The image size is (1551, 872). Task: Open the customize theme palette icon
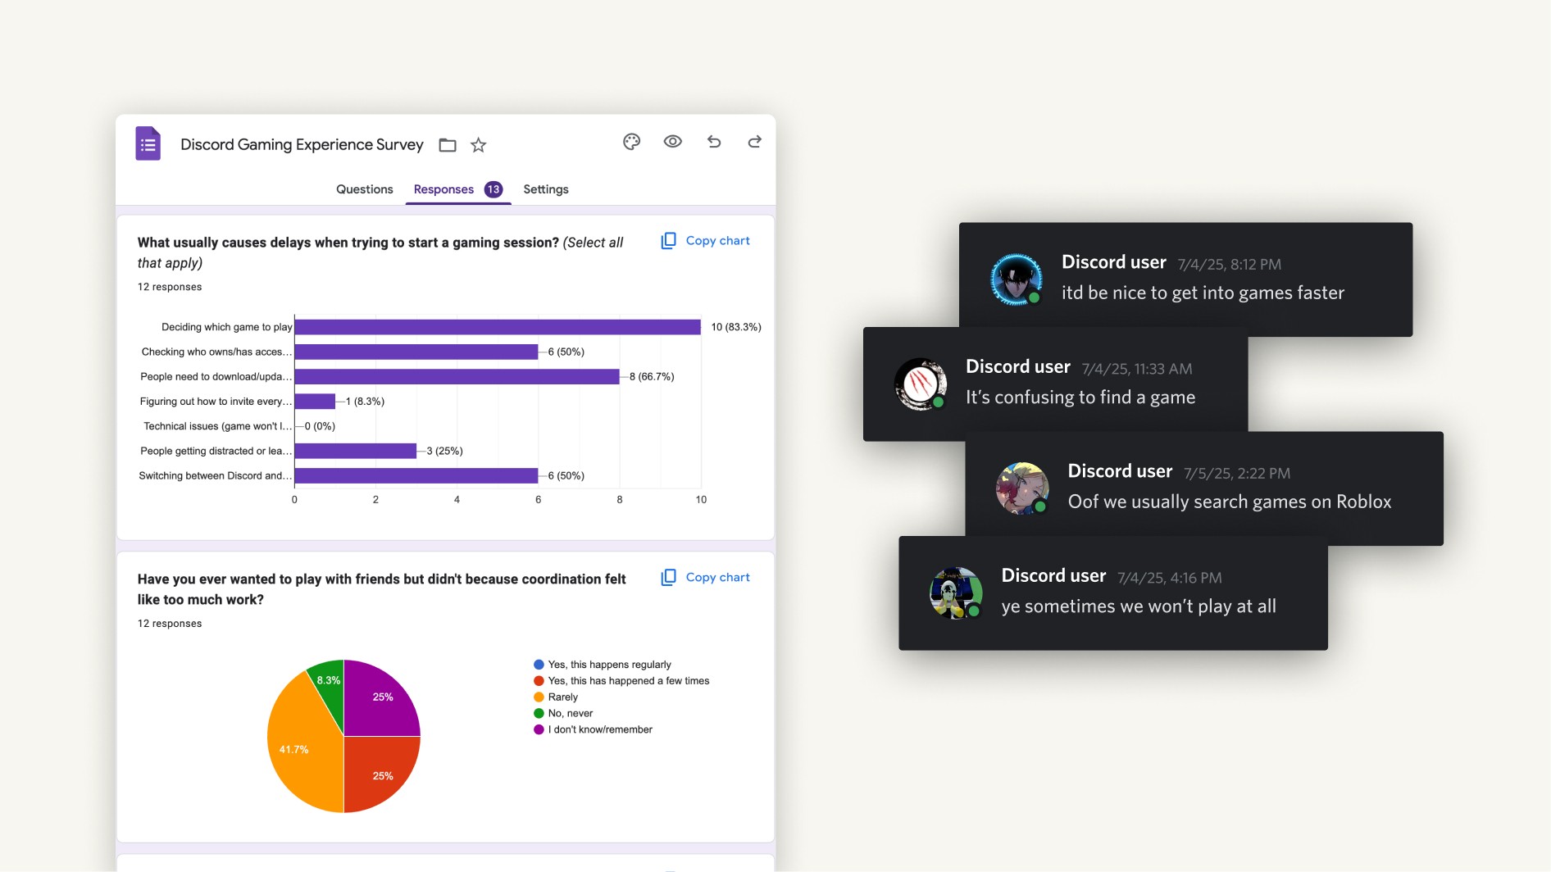coord(631,142)
